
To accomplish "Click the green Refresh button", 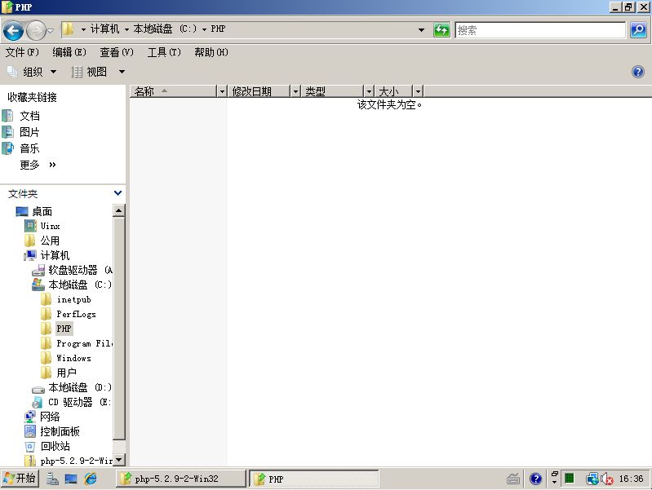I will (441, 30).
